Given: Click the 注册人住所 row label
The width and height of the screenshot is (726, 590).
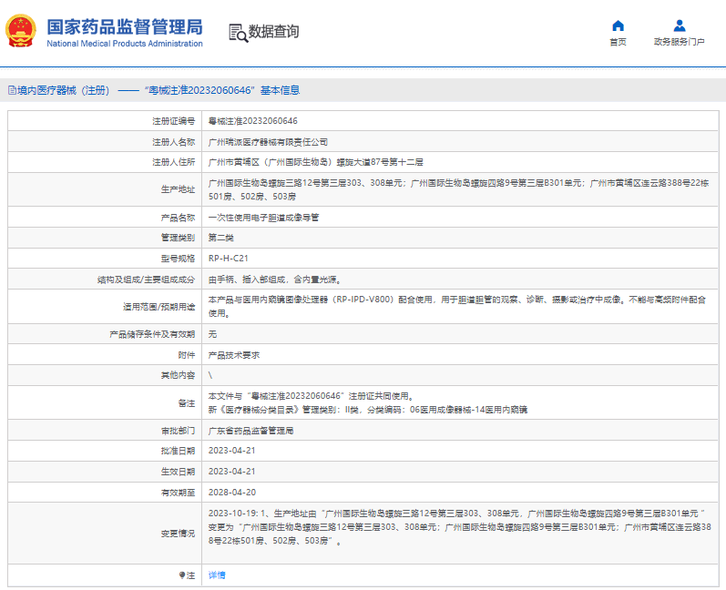Looking at the screenshot, I should [174, 162].
